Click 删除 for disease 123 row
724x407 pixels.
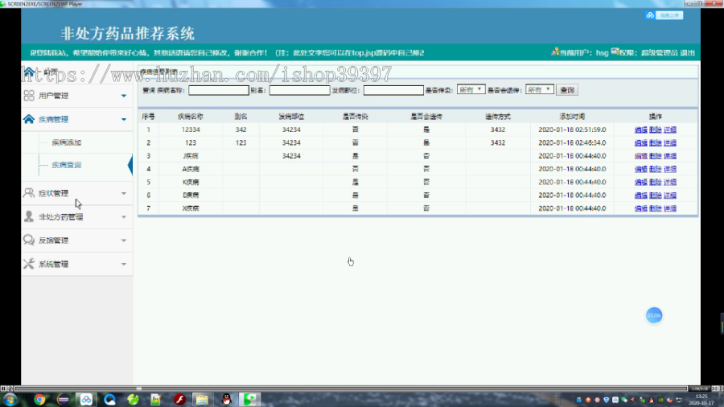click(655, 143)
